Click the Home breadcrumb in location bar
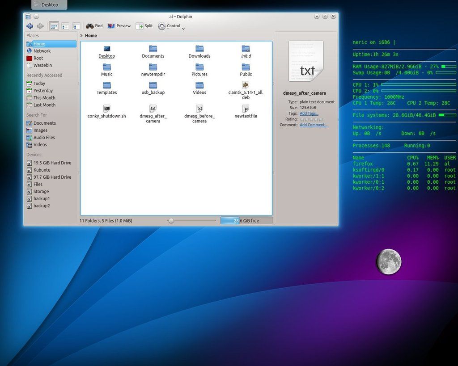This screenshot has height=366, width=458. point(91,36)
